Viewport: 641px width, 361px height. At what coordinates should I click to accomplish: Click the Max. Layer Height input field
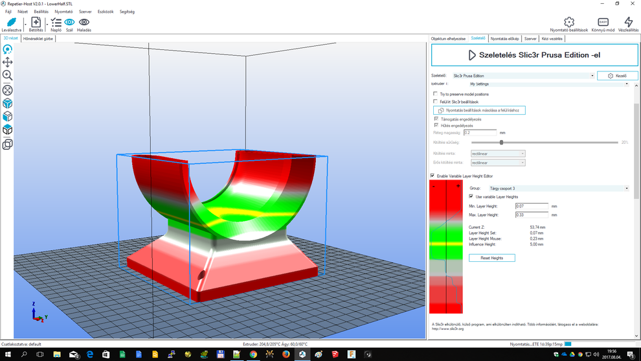[x=531, y=215]
